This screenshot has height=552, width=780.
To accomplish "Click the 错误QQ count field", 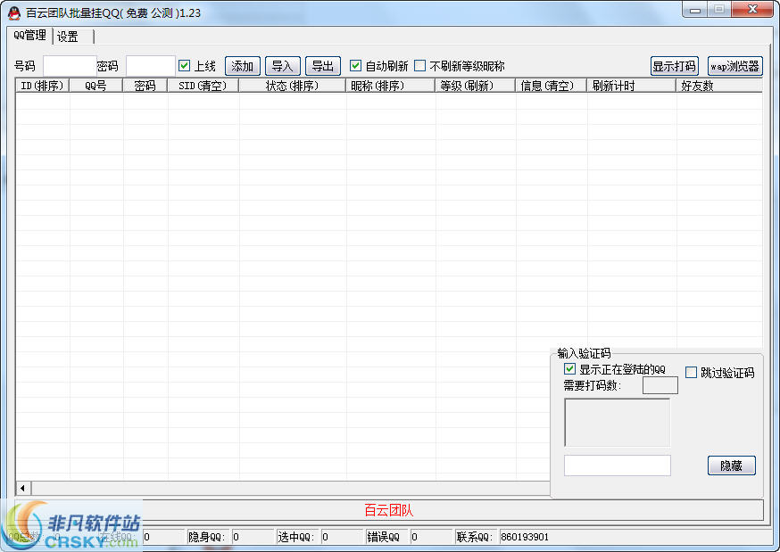I will (x=431, y=537).
